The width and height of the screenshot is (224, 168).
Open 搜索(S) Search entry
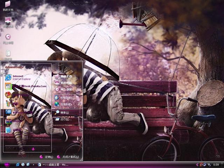62,113
